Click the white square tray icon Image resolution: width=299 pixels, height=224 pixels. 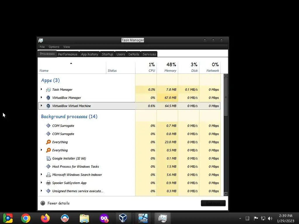coord(247,218)
